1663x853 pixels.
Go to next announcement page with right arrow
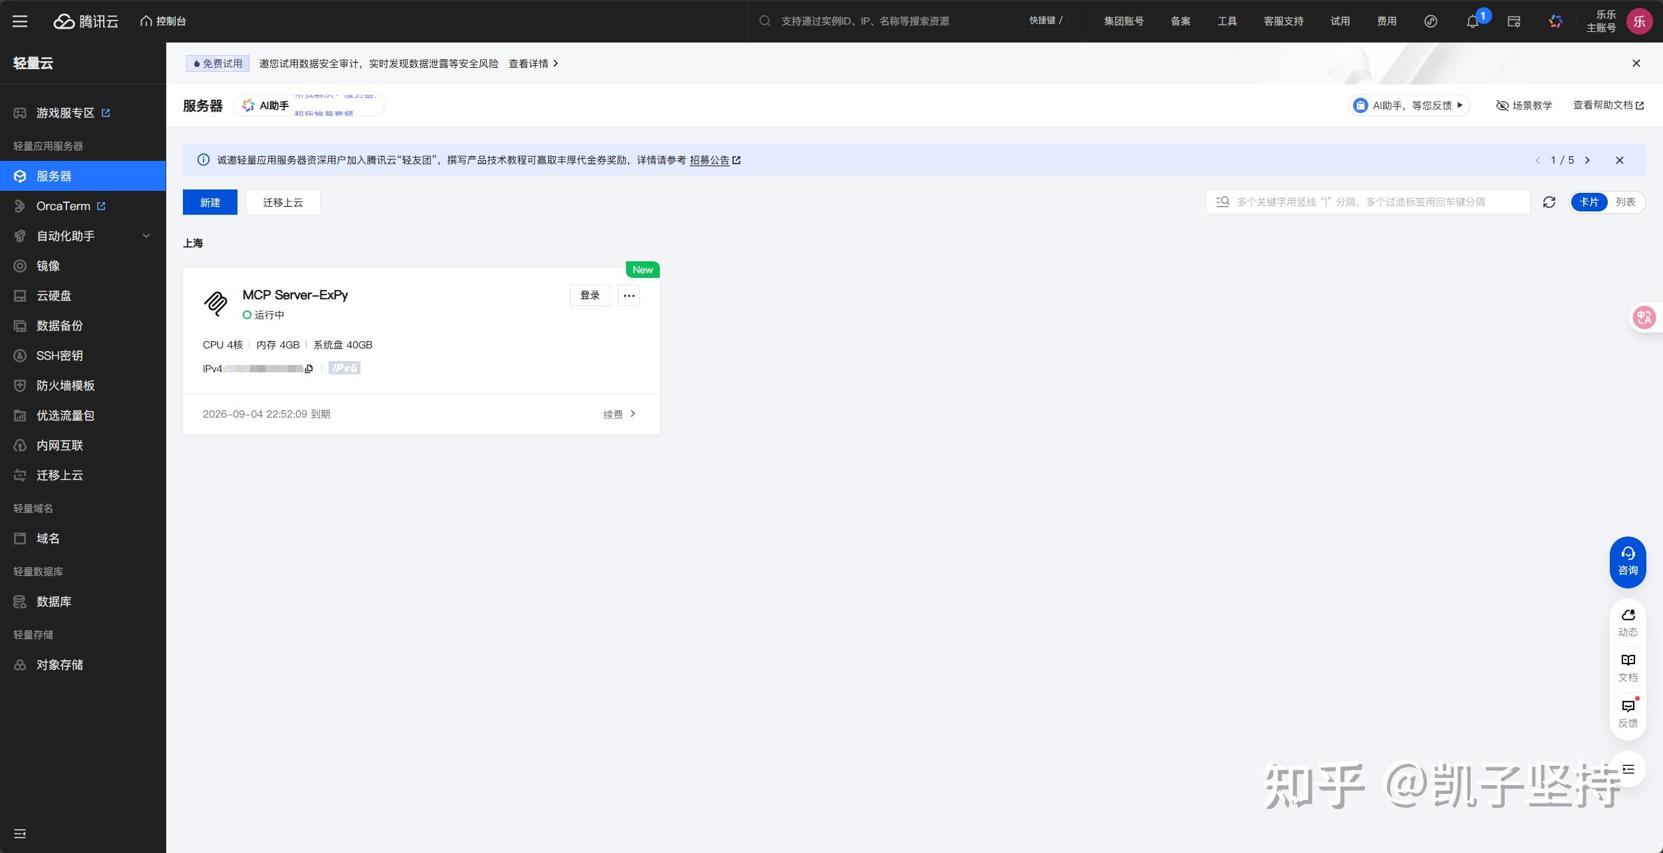[1588, 160]
